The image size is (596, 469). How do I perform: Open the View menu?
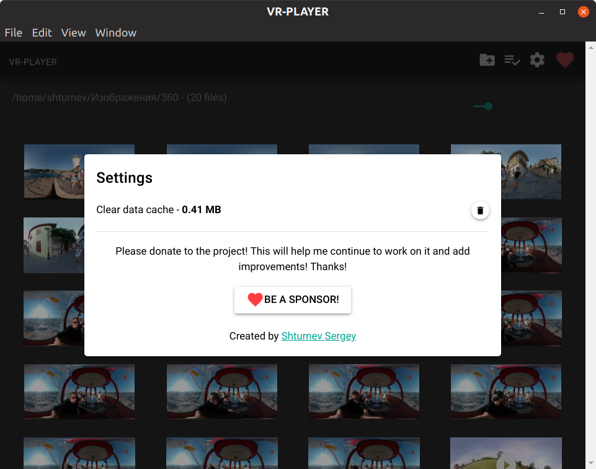[73, 33]
